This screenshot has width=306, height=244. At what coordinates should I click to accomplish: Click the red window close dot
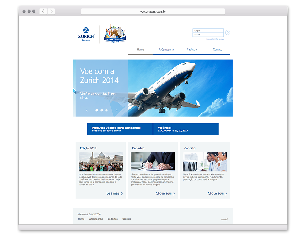tap(24, 11)
